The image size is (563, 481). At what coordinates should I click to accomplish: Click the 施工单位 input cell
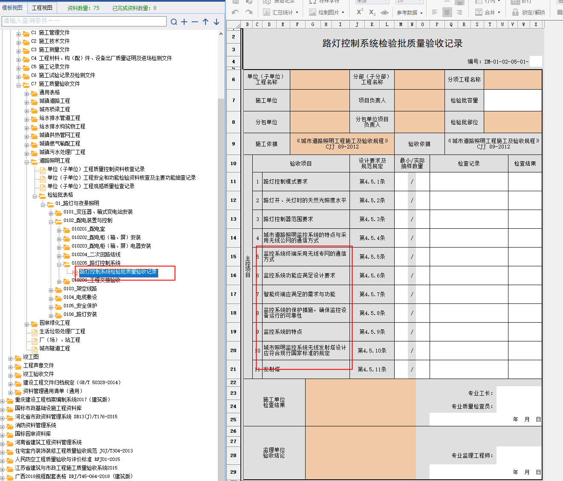320,100
